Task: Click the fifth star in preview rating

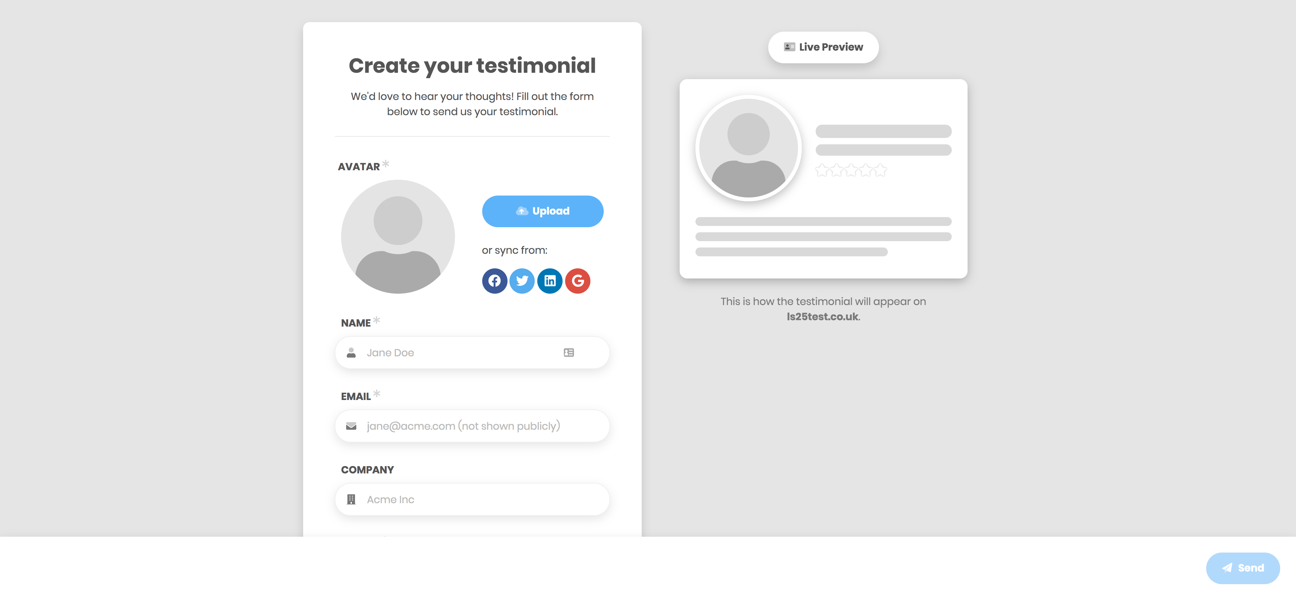Action: tap(880, 170)
